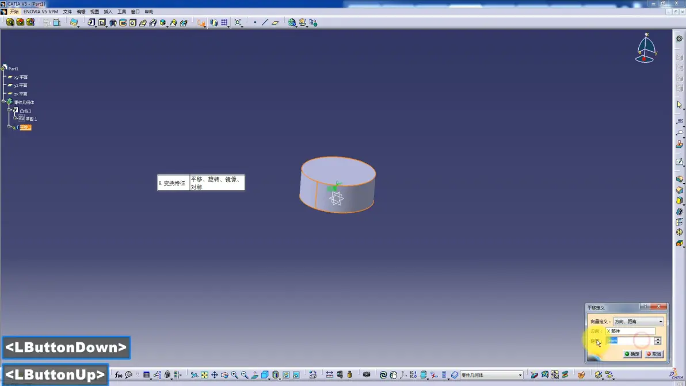
Task: Select the Line creation tool
Action: [x=265, y=22]
